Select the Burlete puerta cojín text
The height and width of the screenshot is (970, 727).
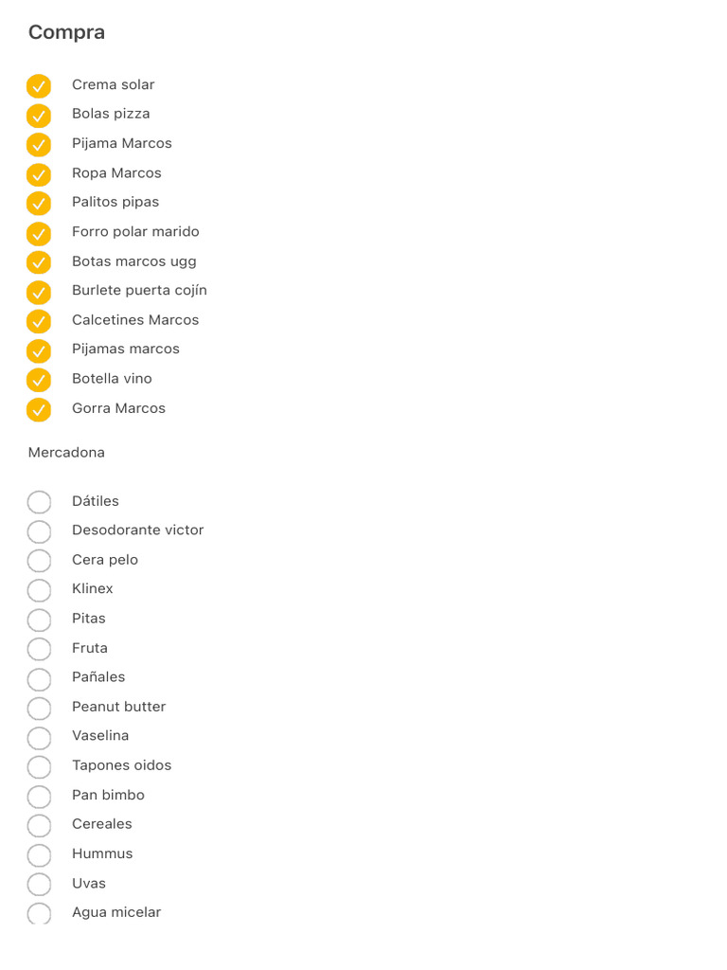pyautogui.click(x=139, y=290)
